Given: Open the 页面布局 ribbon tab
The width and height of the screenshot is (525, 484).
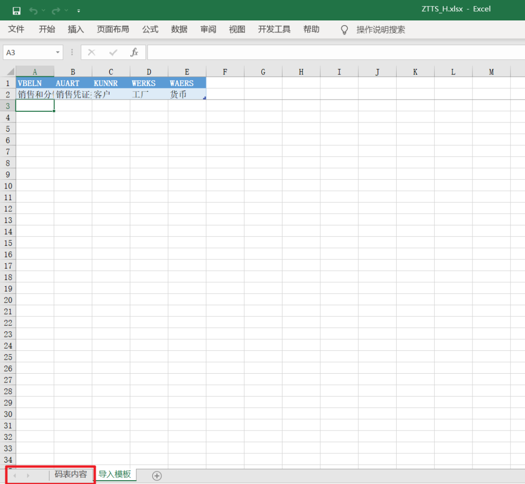Looking at the screenshot, I should tap(113, 30).
